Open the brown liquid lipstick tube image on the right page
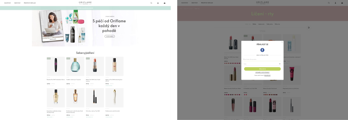This screenshot has width=348, height=120. 233,107
